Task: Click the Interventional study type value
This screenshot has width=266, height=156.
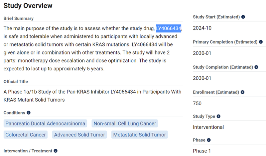Action: (x=208, y=127)
